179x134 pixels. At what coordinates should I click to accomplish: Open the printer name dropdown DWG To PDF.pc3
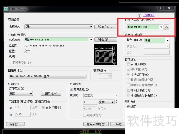(x=59, y=40)
